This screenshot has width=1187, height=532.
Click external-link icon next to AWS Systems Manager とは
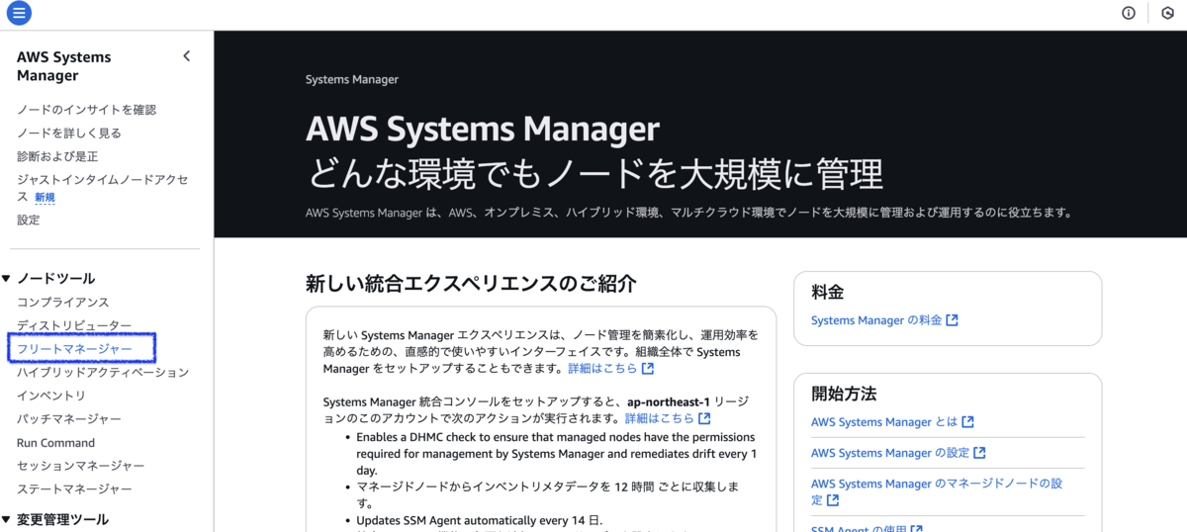click(968, 421)
